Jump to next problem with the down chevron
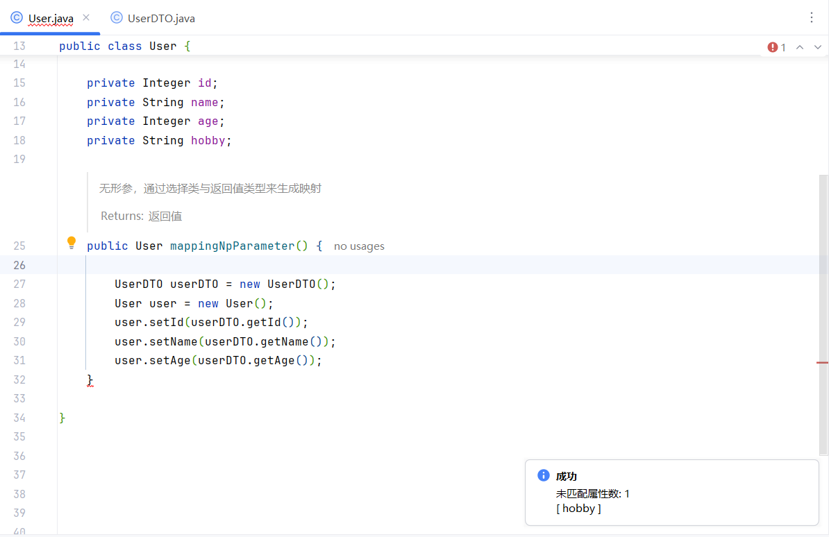This screenshot has width=829, height=537. click(817, 46)
